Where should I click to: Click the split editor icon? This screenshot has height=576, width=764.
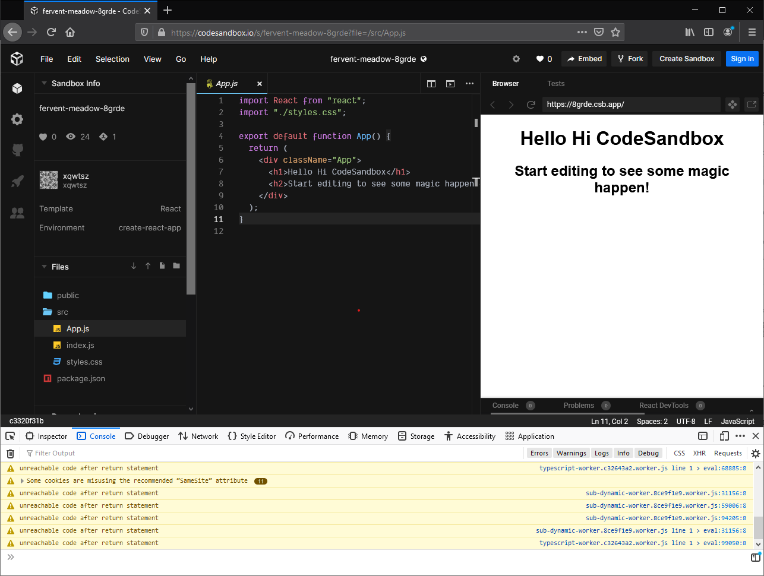pyautogui.click(x=431, y=84)
